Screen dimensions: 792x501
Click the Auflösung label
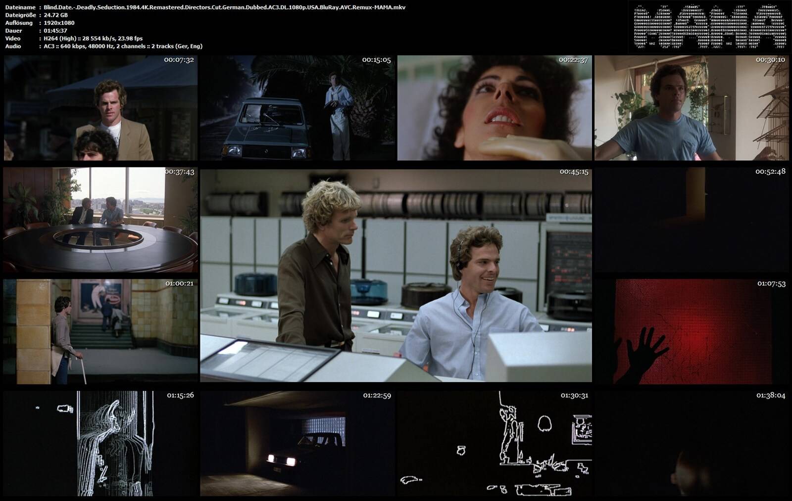click(19, 23)
